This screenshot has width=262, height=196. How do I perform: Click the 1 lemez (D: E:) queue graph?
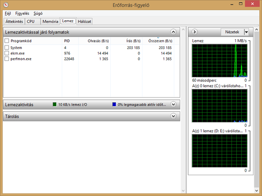(x=219, y=151)
